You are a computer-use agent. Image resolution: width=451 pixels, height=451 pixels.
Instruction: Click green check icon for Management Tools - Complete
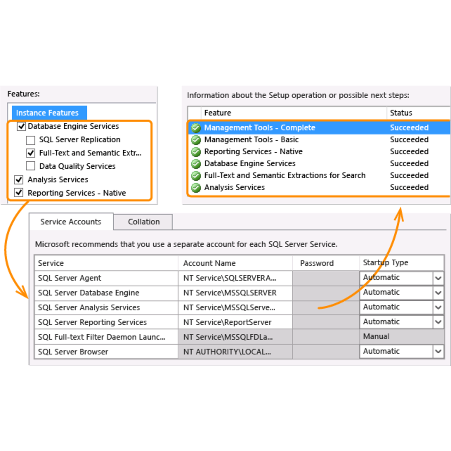coord(196,128)
